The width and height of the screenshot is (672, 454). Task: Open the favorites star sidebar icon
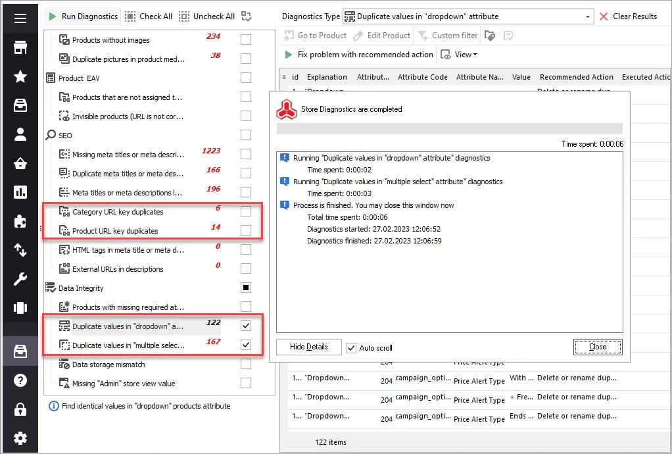(20, 77)
